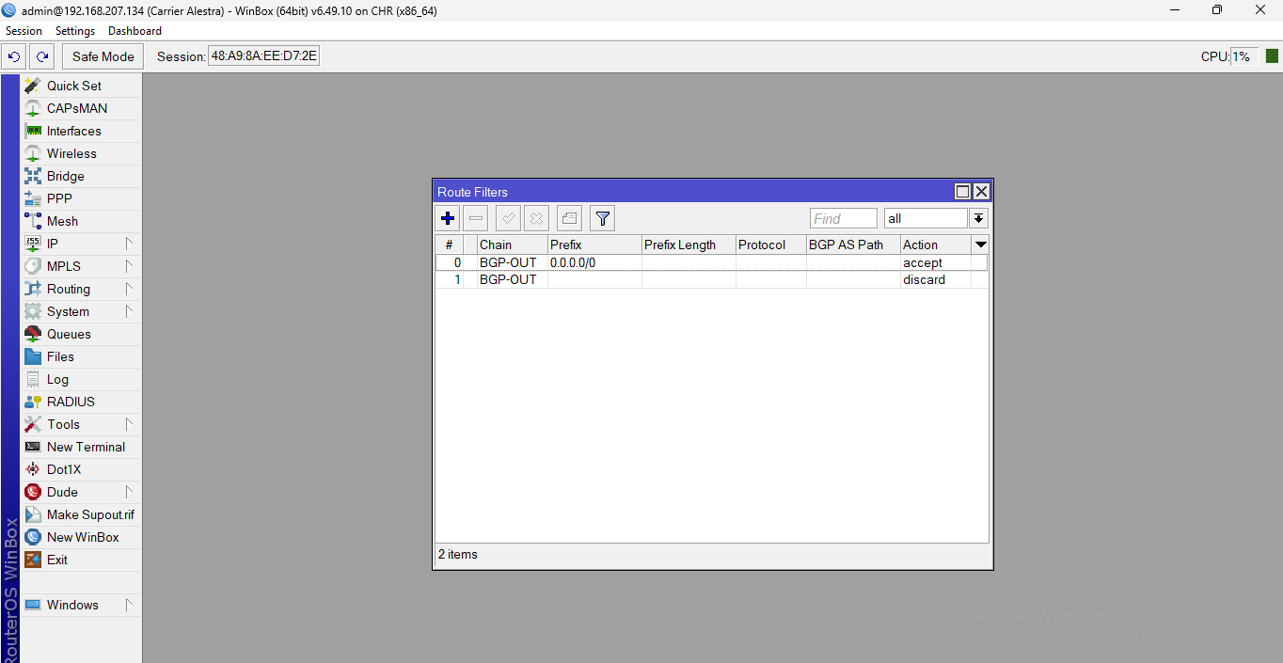
Task: Click the remove rule minus icon
Action: [476, 219]
